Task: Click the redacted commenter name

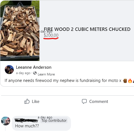Action: (x=26, y=120)
